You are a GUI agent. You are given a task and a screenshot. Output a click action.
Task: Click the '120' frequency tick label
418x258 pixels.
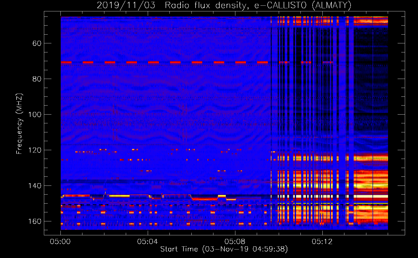tap(35, 150)
